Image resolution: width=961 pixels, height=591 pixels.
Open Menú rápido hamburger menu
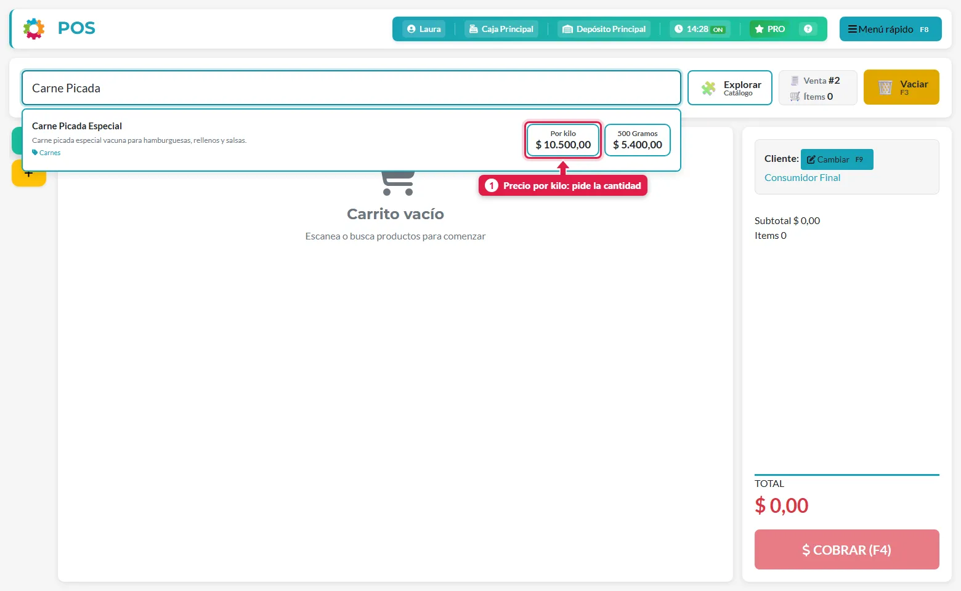click(x=890, y=29)
